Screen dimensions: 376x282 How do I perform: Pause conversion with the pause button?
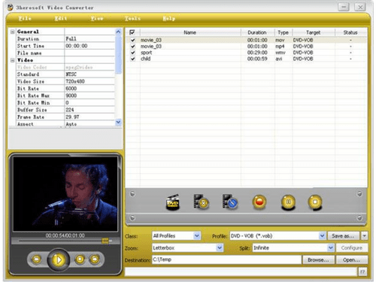pos(288,202)
